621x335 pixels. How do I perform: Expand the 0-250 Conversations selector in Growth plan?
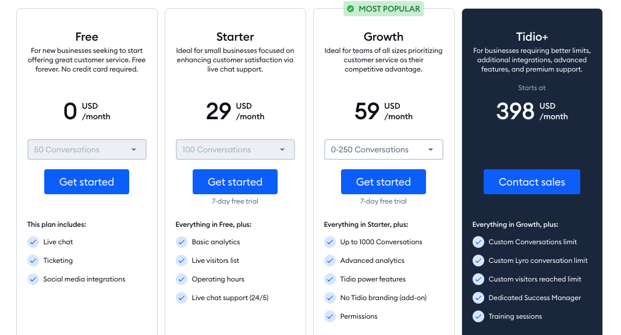[384, 149]
